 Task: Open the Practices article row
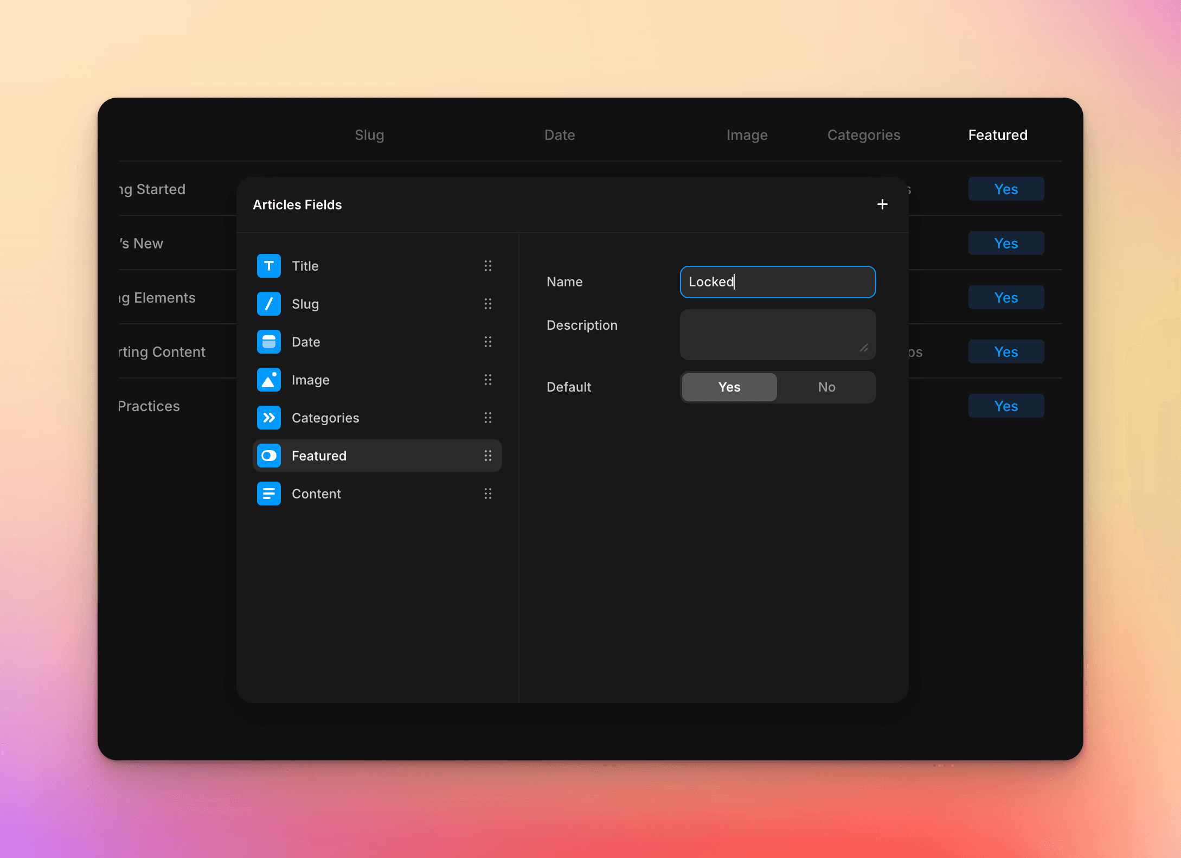point(149,406)
